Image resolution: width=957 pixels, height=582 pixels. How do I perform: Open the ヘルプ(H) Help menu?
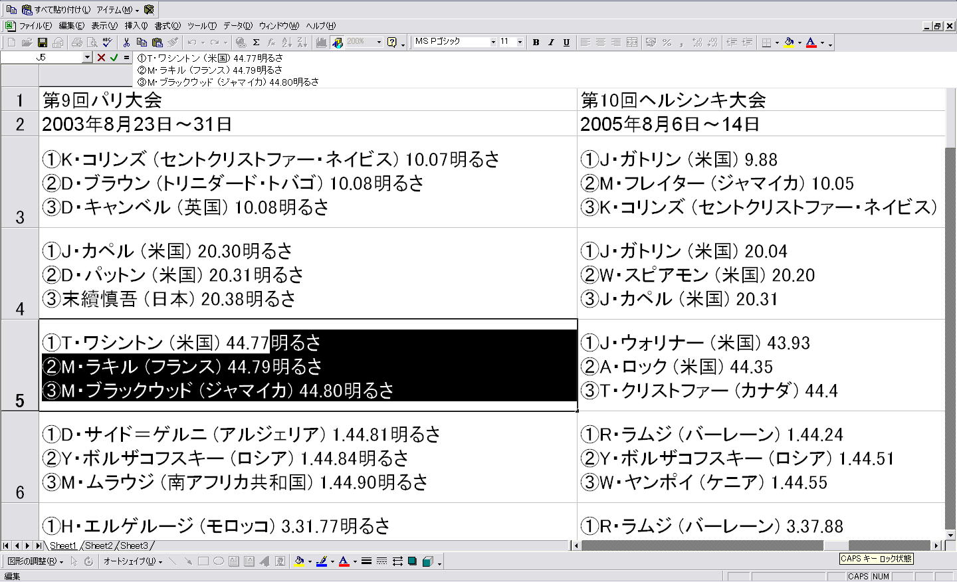coord(321,26)
